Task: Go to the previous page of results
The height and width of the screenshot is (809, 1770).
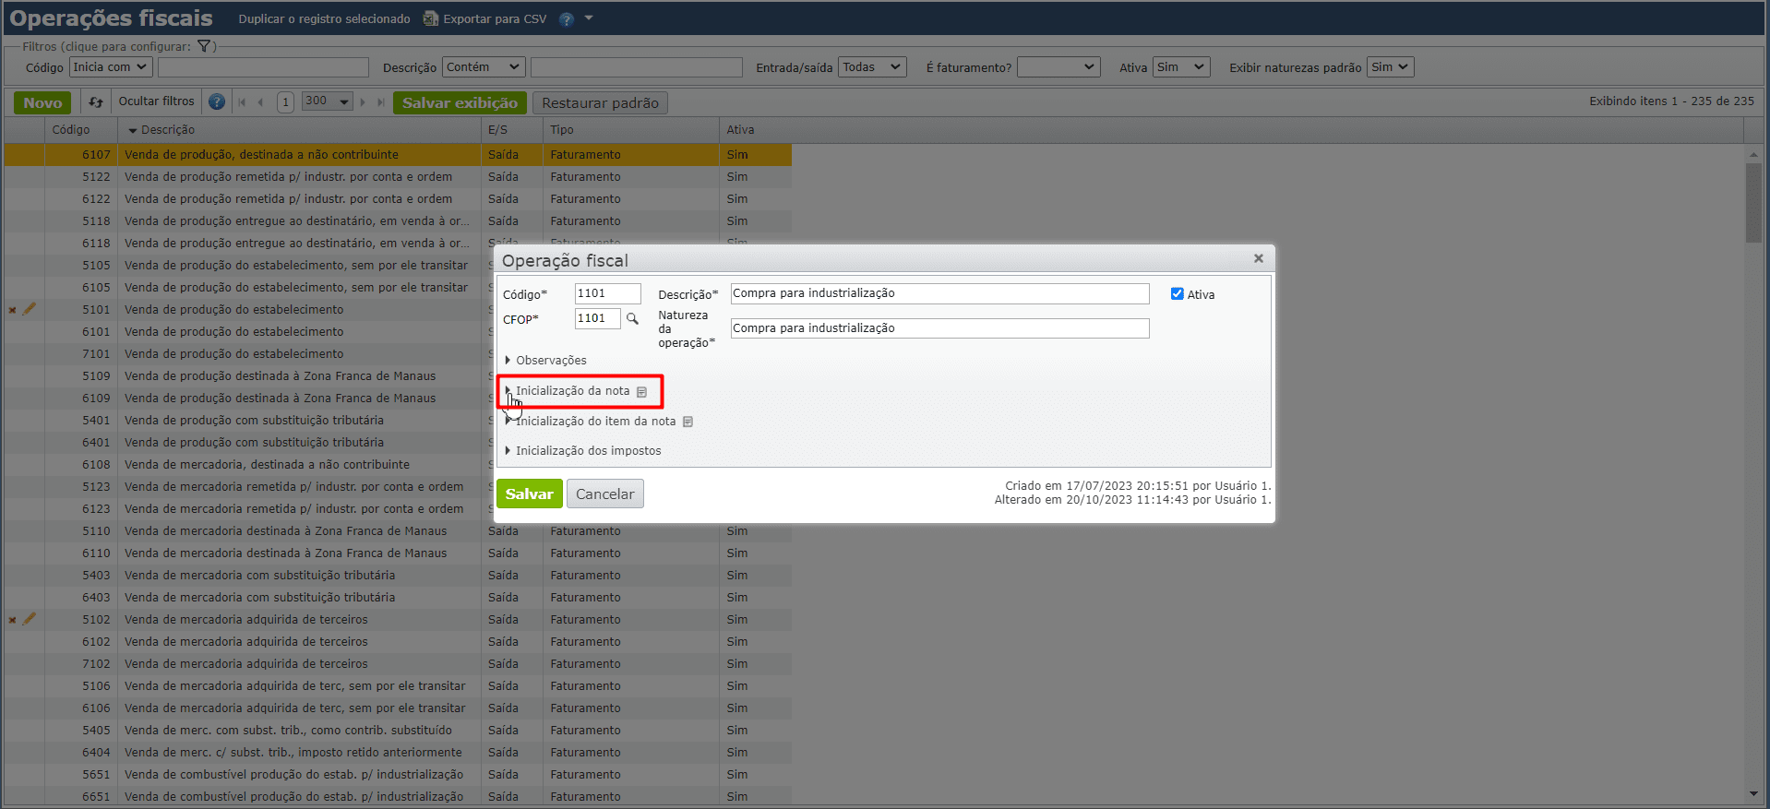Action: tap(261, 102)
